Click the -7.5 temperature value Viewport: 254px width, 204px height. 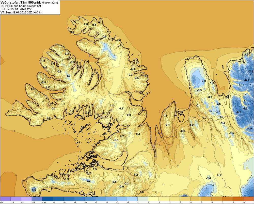pyautogui.click(x=251, y=71)
